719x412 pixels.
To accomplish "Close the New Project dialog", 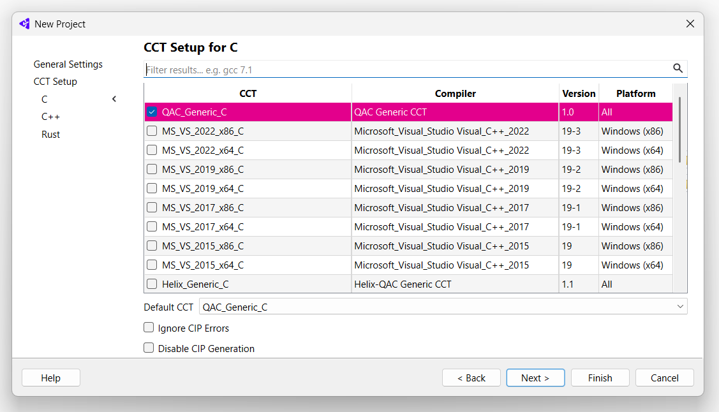I will 690,24.
